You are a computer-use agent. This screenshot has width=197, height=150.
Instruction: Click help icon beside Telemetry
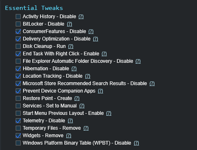(70, 121)
